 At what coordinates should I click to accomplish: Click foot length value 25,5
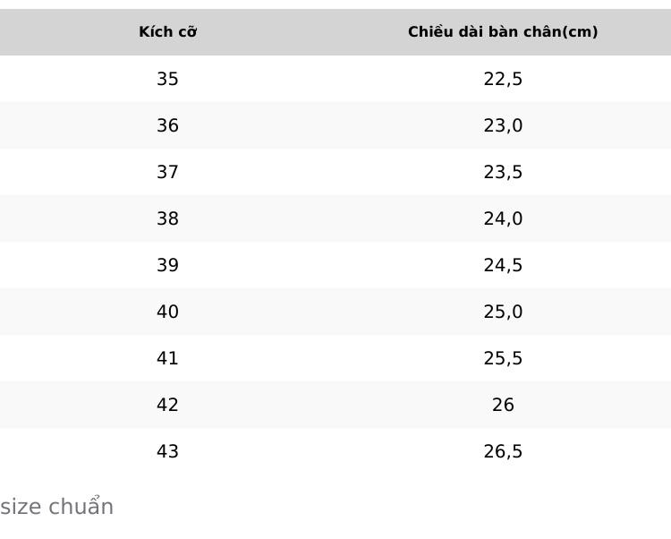503,358
